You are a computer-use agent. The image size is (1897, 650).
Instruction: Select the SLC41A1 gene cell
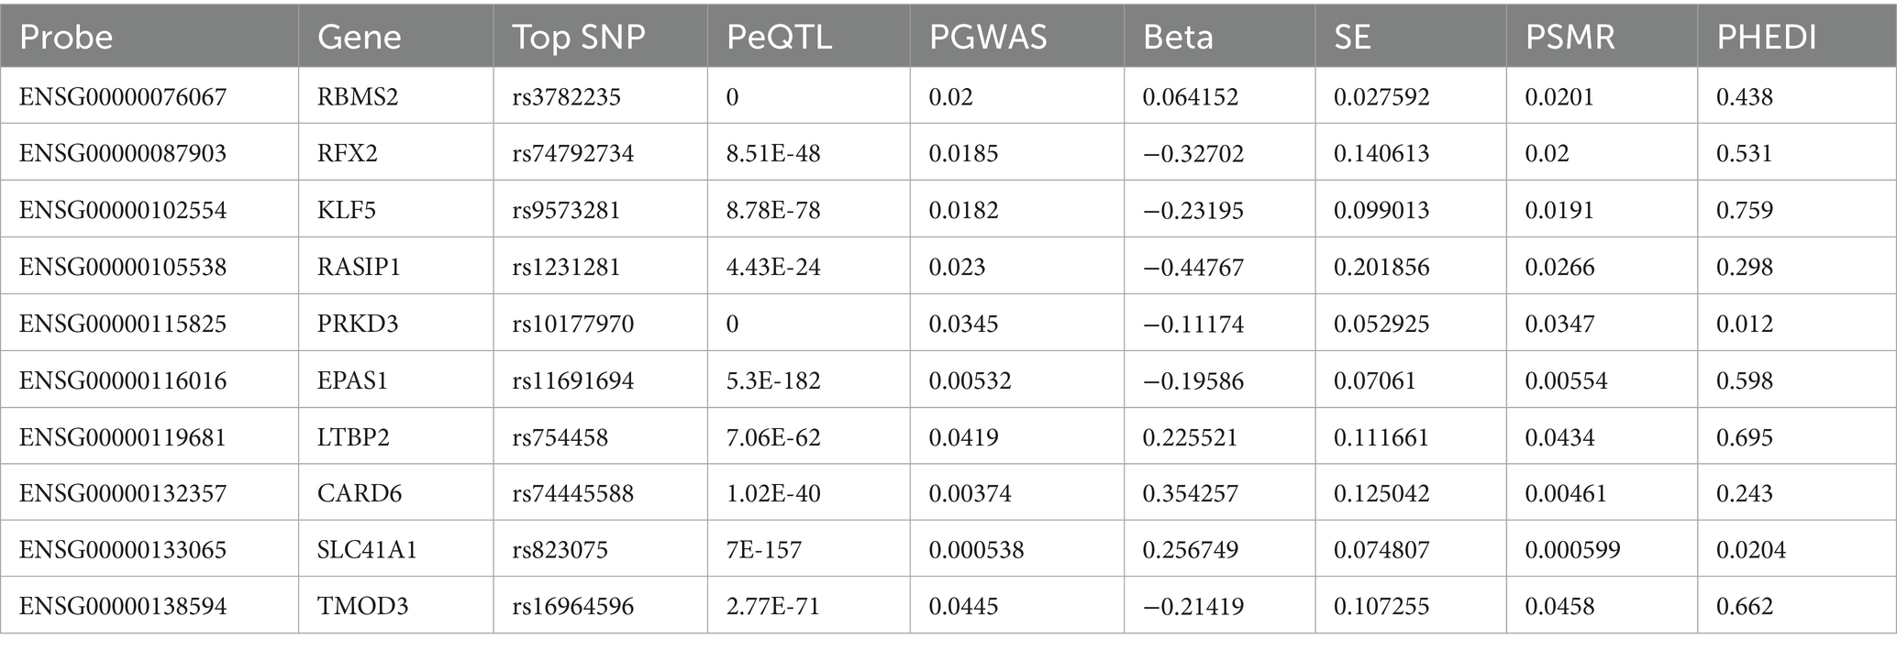coord(367,550)
